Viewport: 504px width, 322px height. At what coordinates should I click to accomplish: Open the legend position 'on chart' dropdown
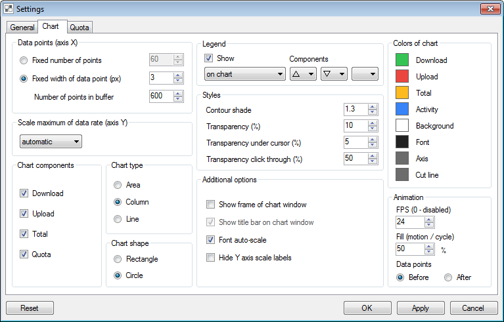[244, 74]
